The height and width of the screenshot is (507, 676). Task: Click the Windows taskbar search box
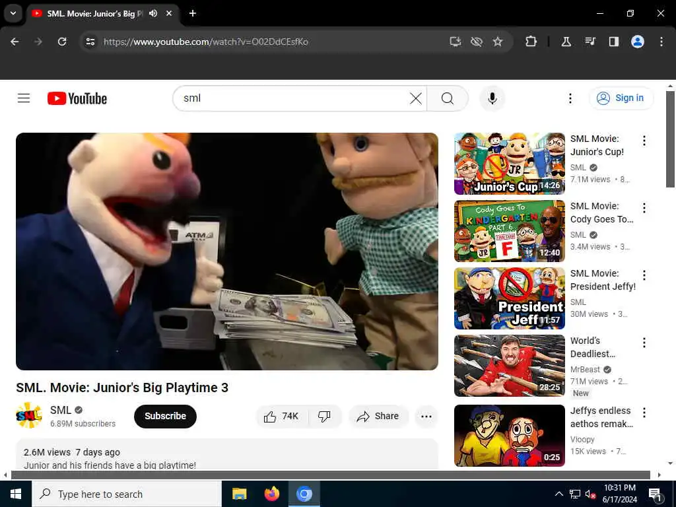pos(127,494)
